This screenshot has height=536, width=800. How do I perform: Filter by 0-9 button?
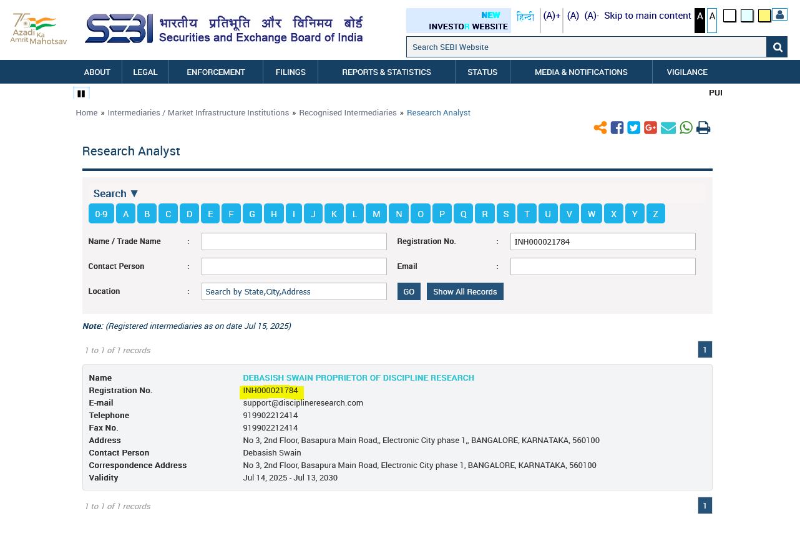(x=101, y=214)
